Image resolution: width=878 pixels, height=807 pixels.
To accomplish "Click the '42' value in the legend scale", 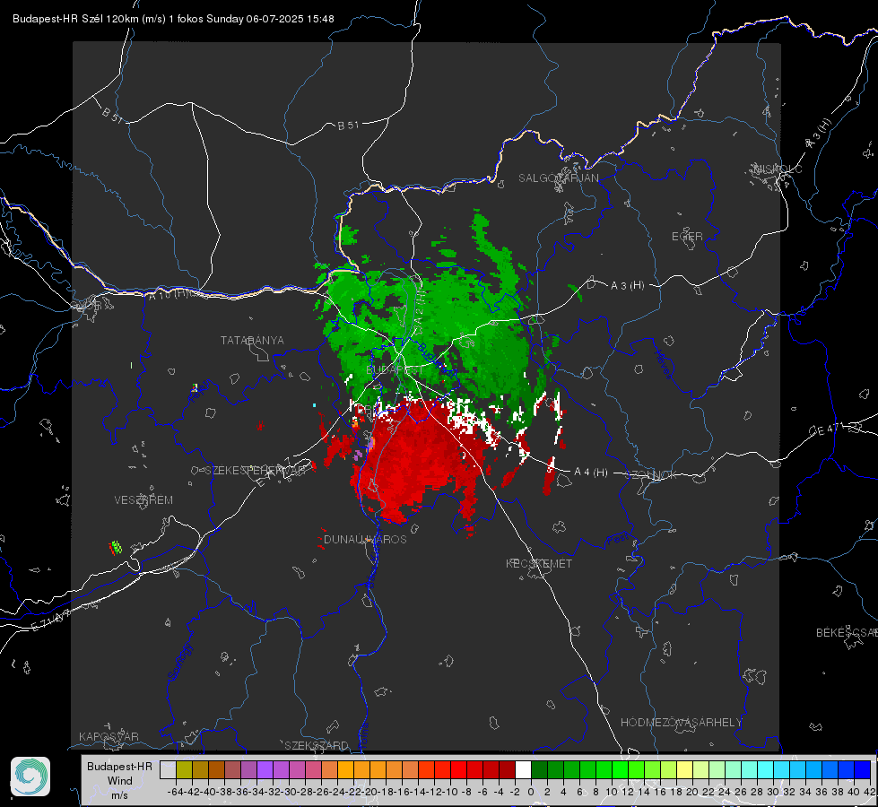I will click(869, 792).
